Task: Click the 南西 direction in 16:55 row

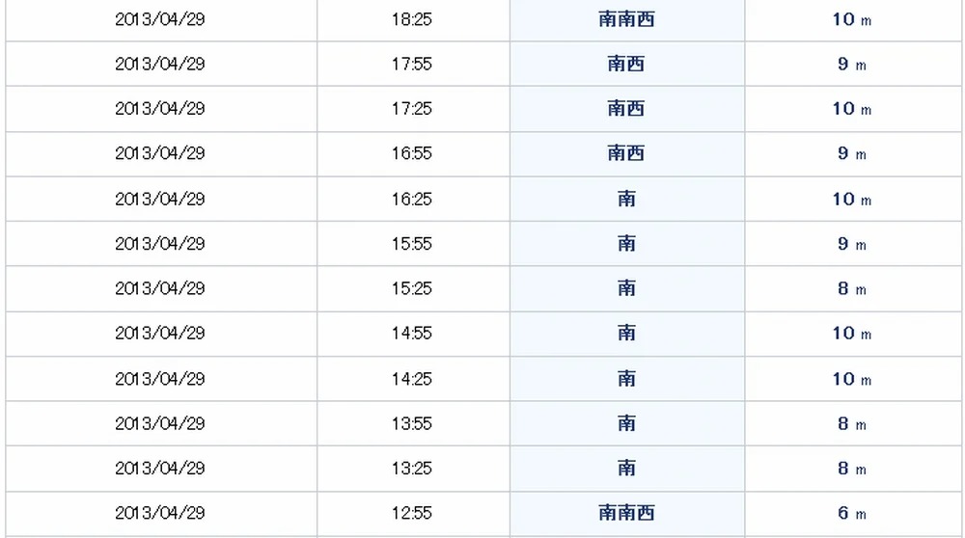Action: pos(626,153)
